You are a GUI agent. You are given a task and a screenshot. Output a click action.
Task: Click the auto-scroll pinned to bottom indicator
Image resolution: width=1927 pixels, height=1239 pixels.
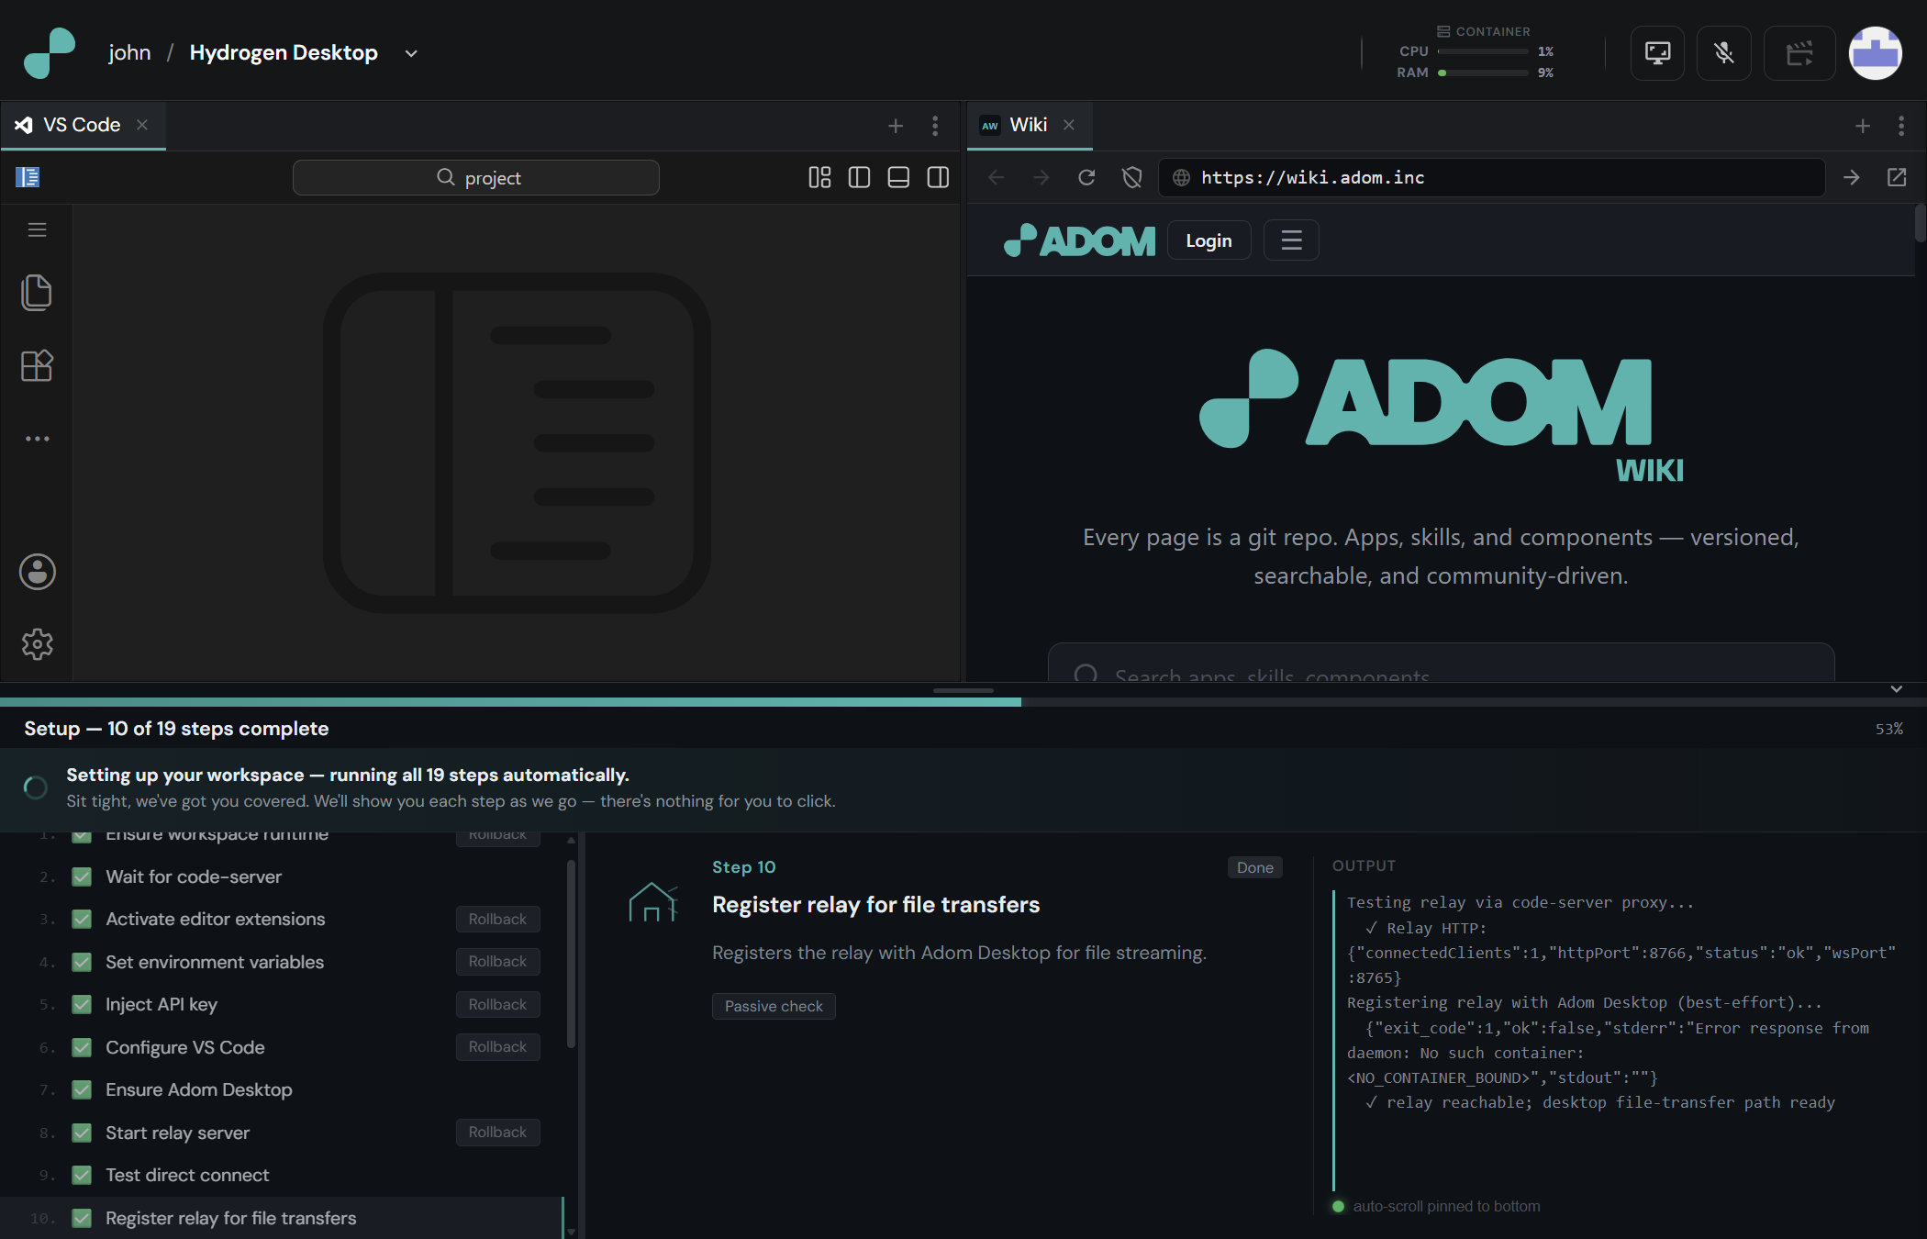[1437, 1206]
